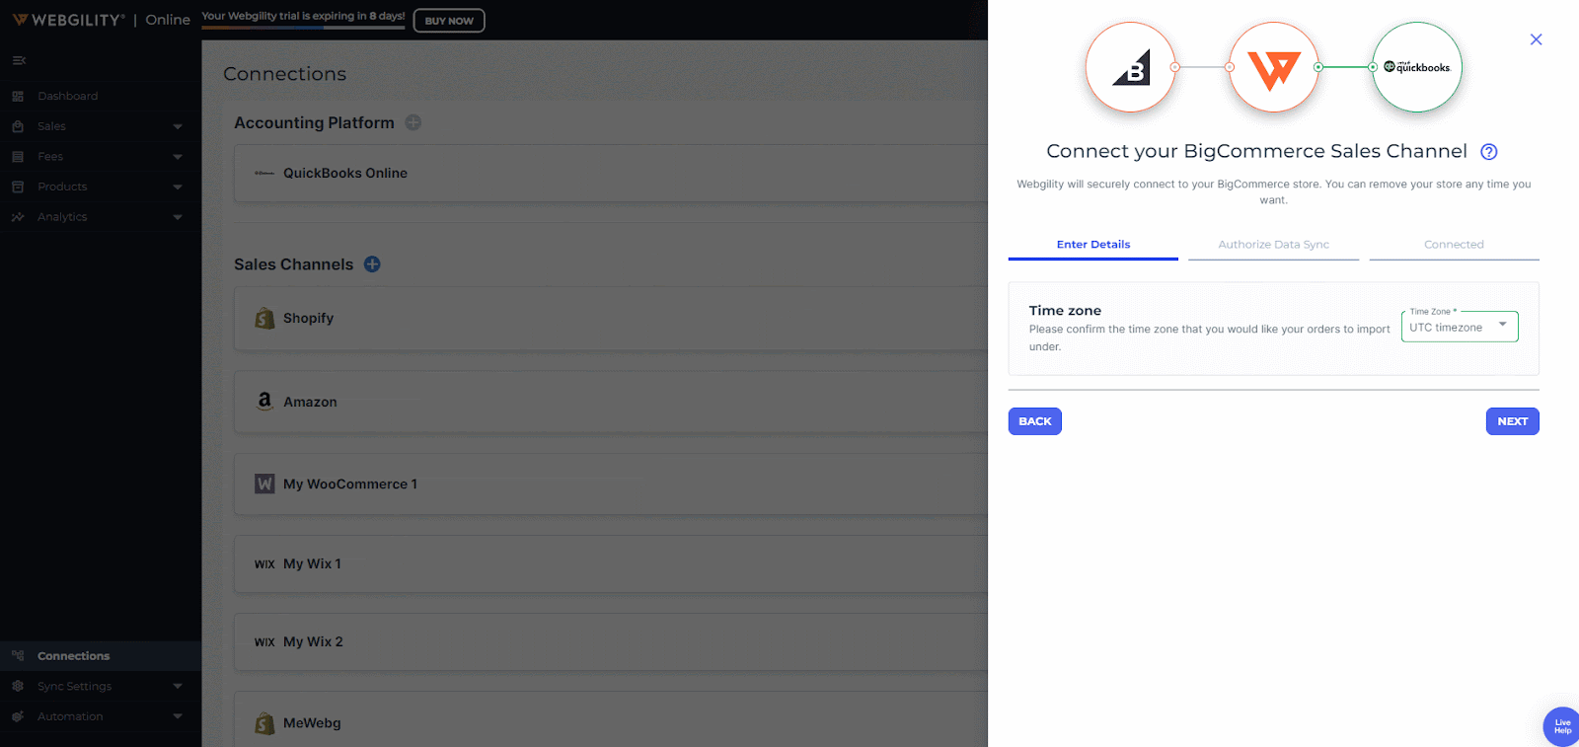Expand the Analytics sidebar menu

coord(99,217)
